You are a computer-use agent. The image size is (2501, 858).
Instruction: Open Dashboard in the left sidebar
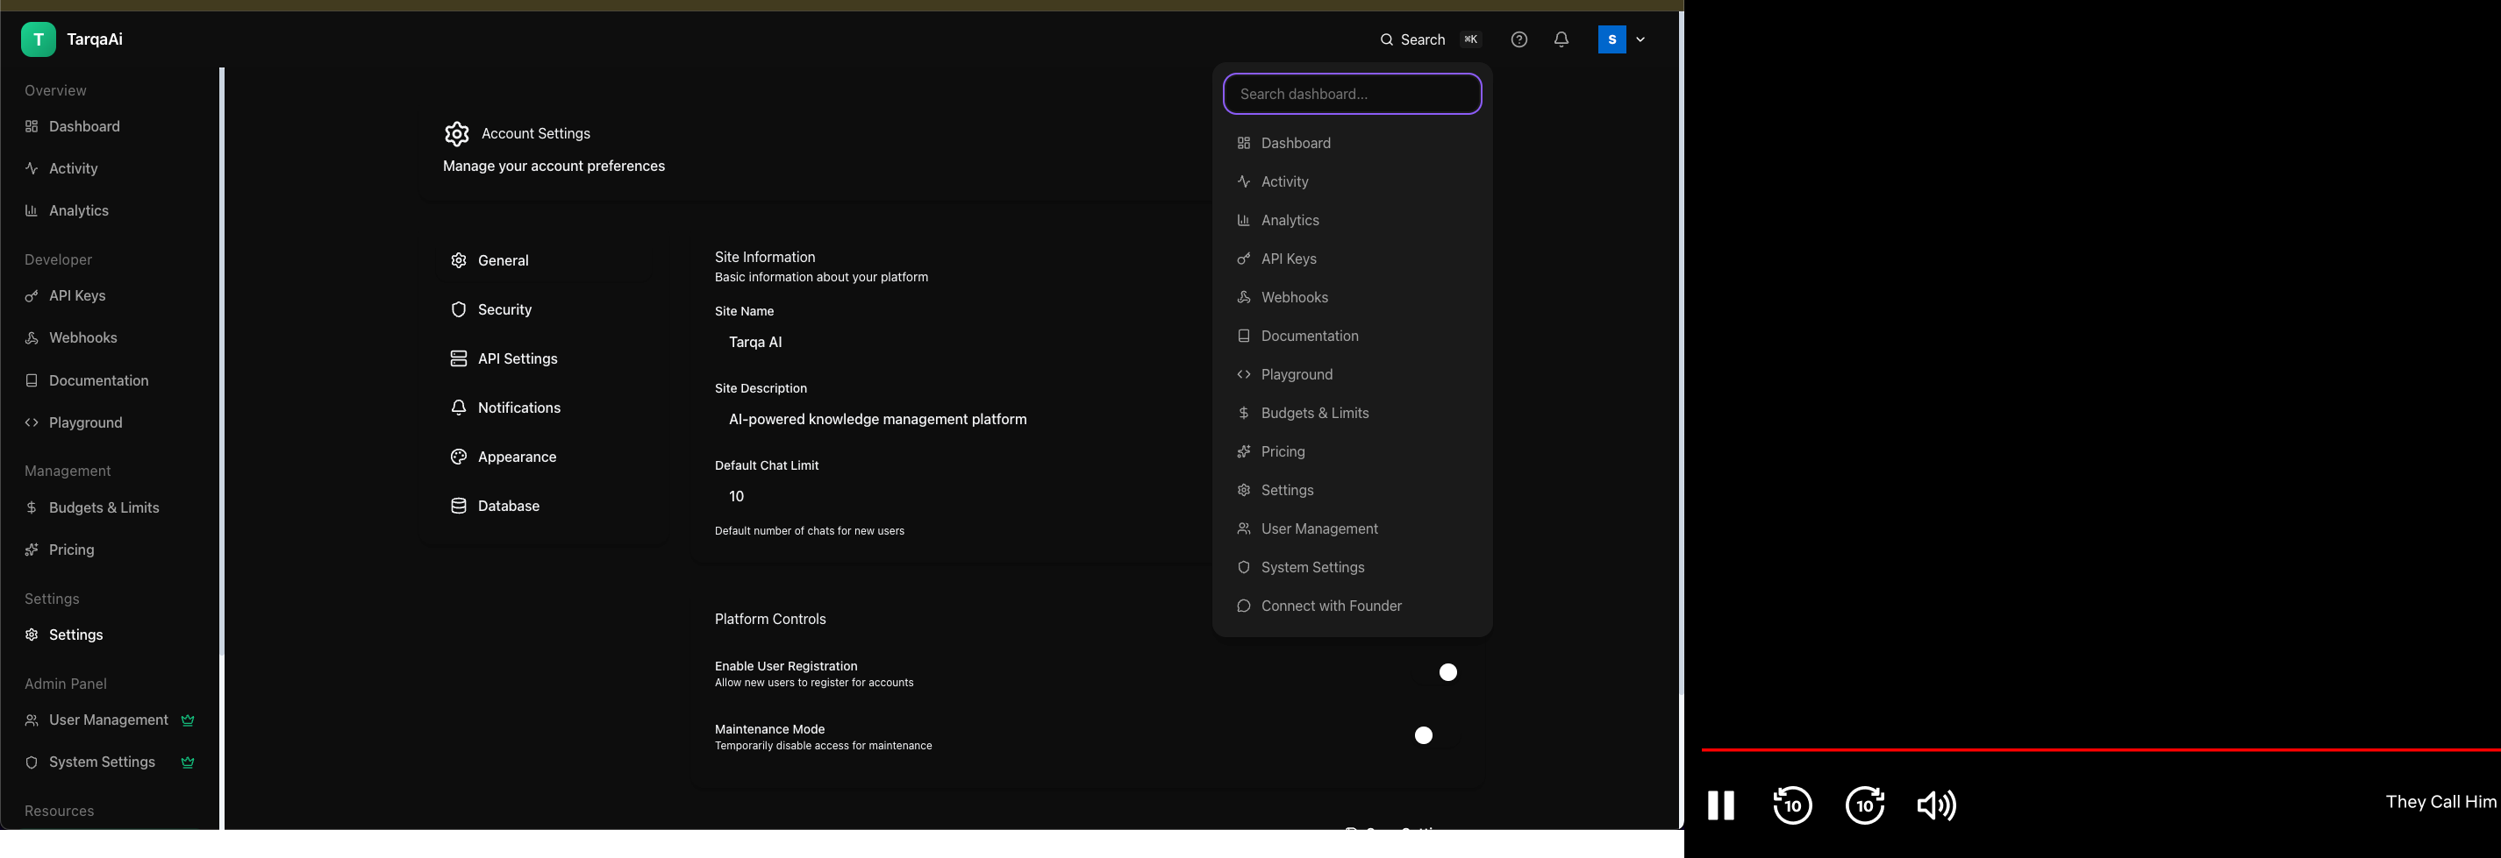pyautogui.click(x=110, y=127)
